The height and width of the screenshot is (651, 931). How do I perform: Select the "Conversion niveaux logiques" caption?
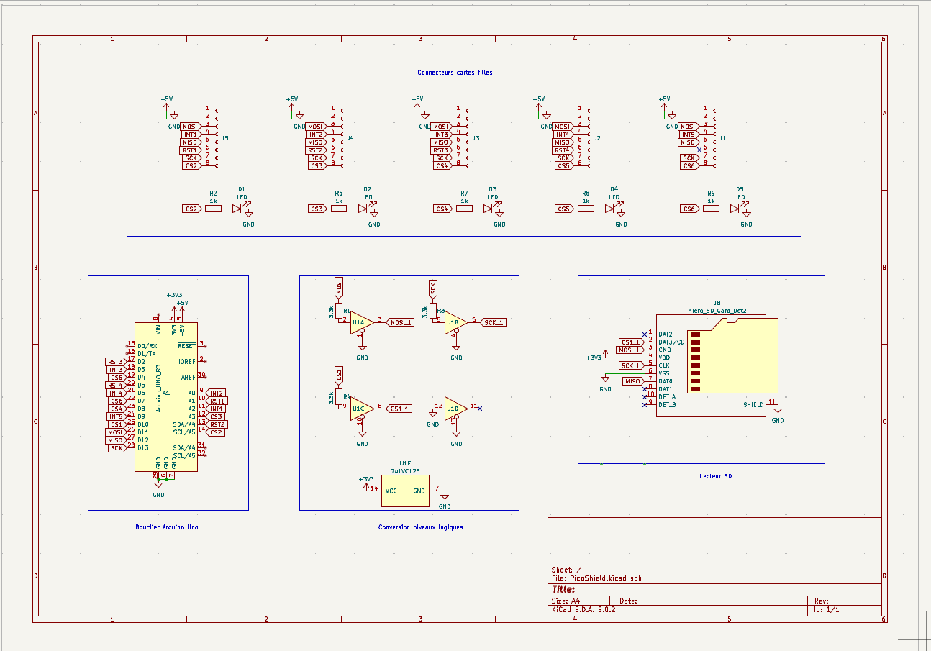(x=420, y=527)
